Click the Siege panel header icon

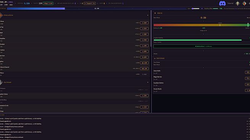tap(155, 13)
